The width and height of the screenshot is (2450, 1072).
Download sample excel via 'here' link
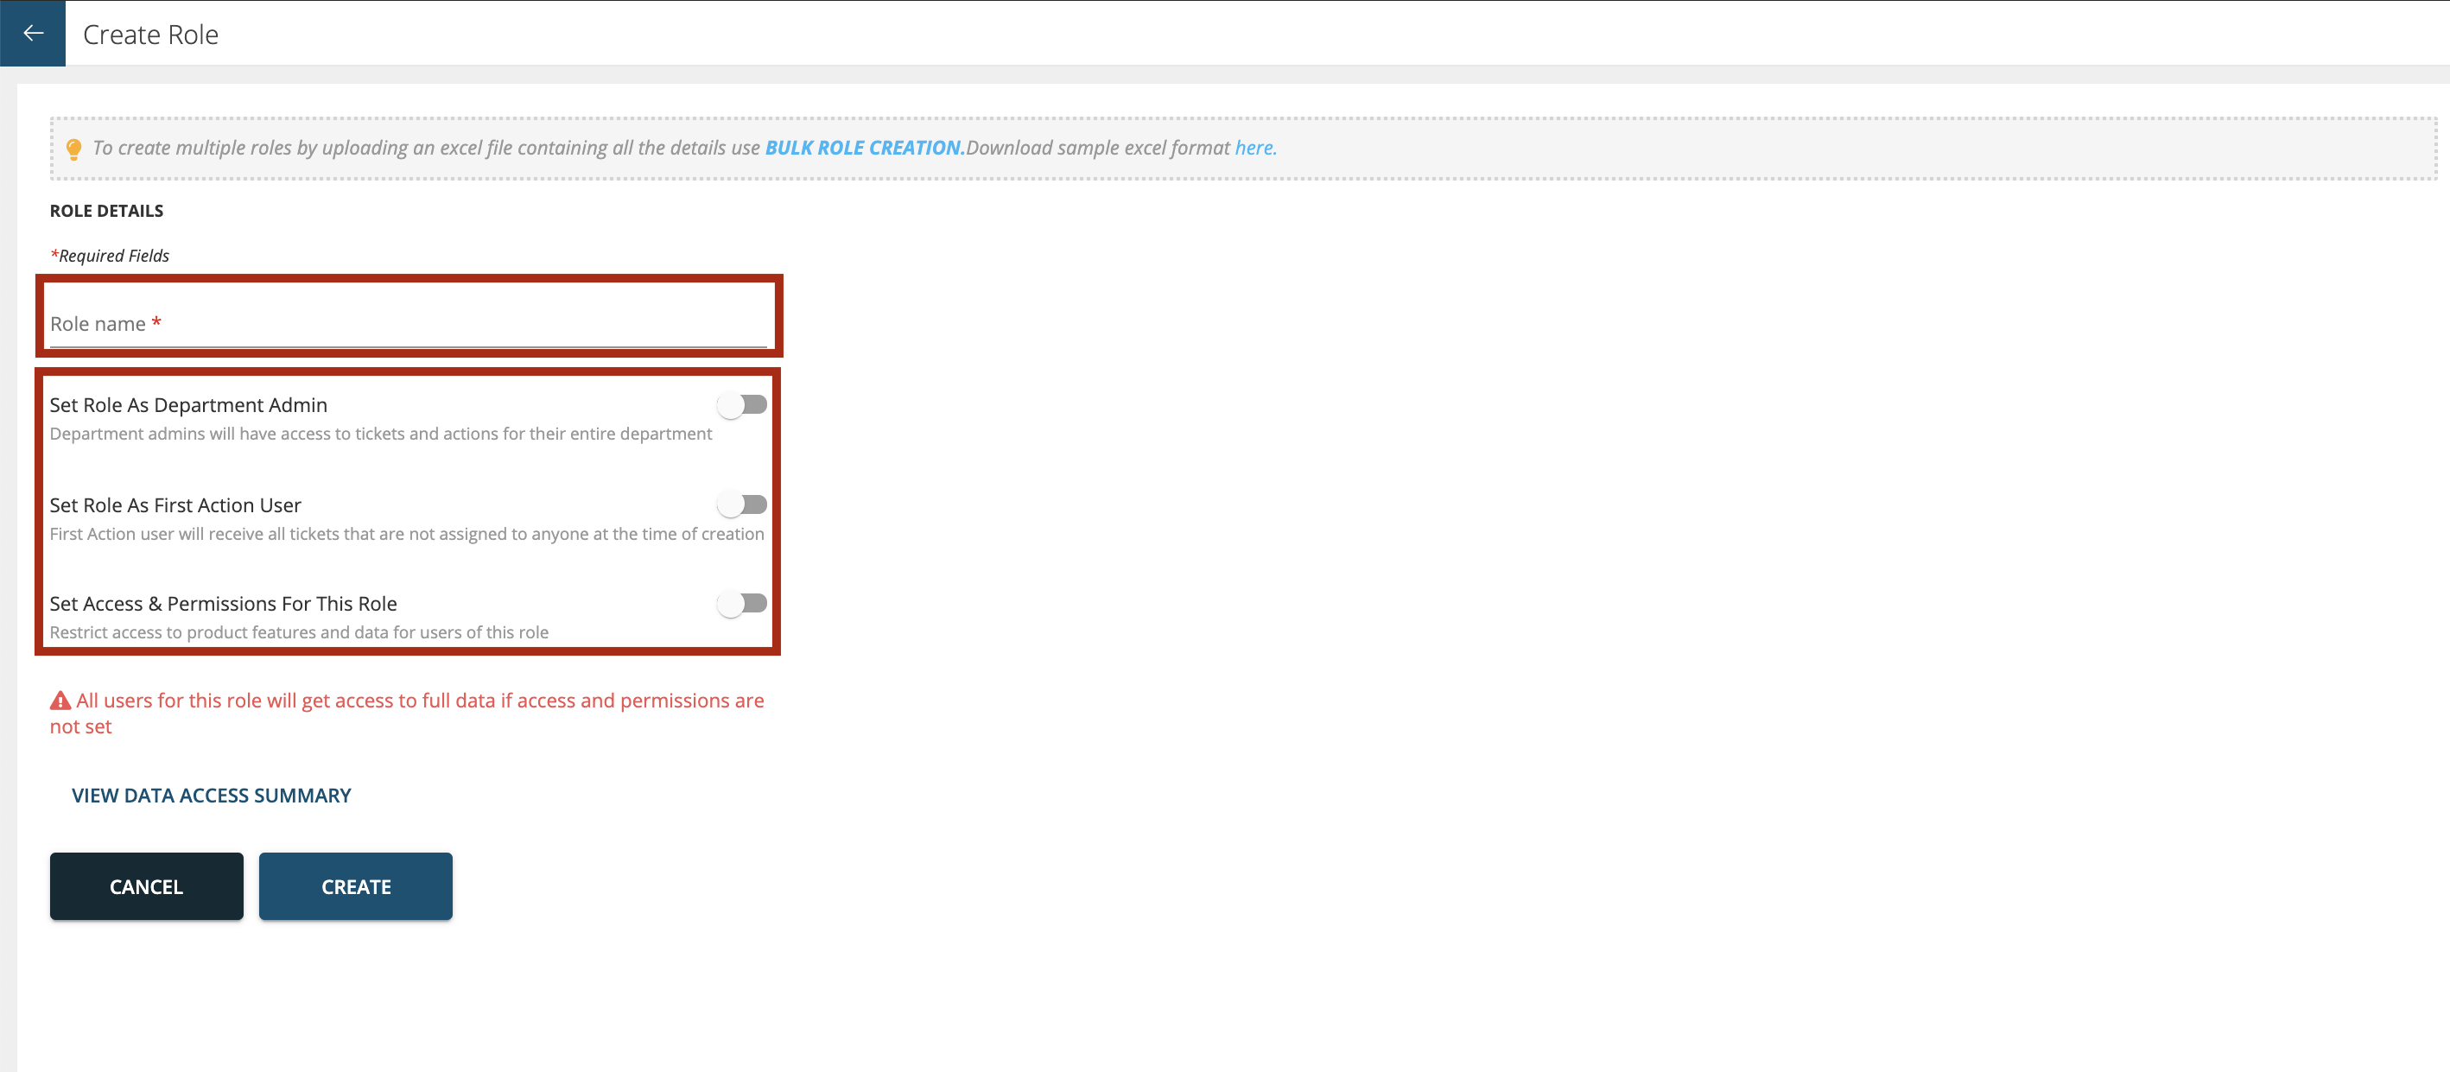tap(1255, 148)
